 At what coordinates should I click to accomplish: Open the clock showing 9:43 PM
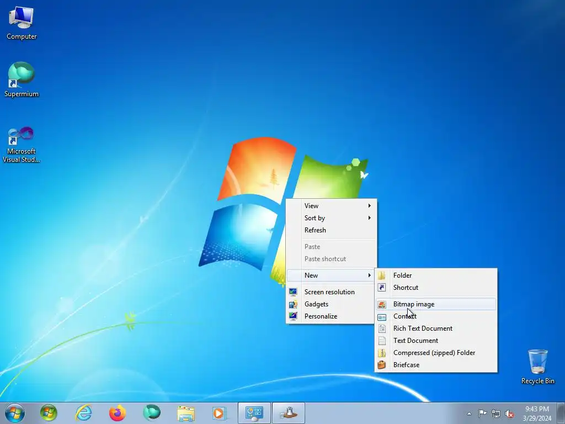coord(537,414)
